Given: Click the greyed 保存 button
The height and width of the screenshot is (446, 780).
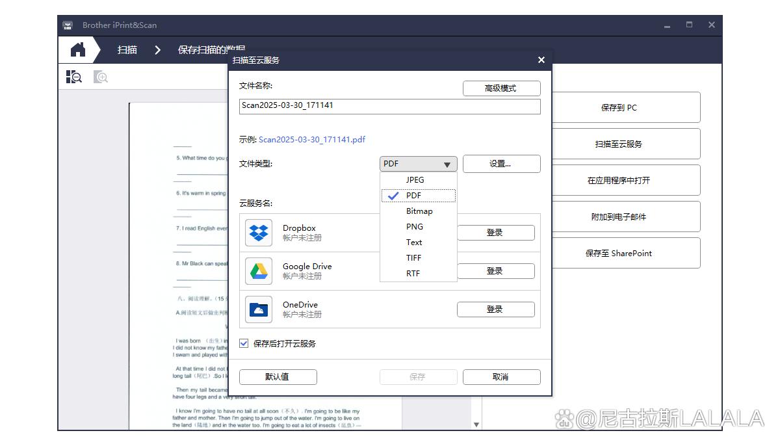Looking at the screenshot, I should 418,377.
